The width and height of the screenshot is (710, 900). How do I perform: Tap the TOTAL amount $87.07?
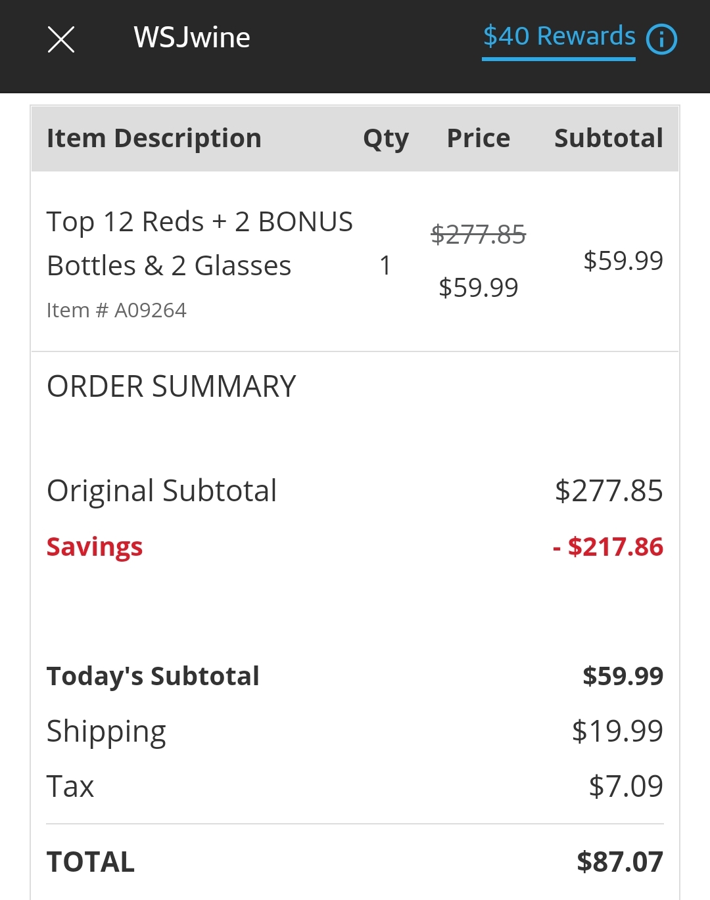620,862
